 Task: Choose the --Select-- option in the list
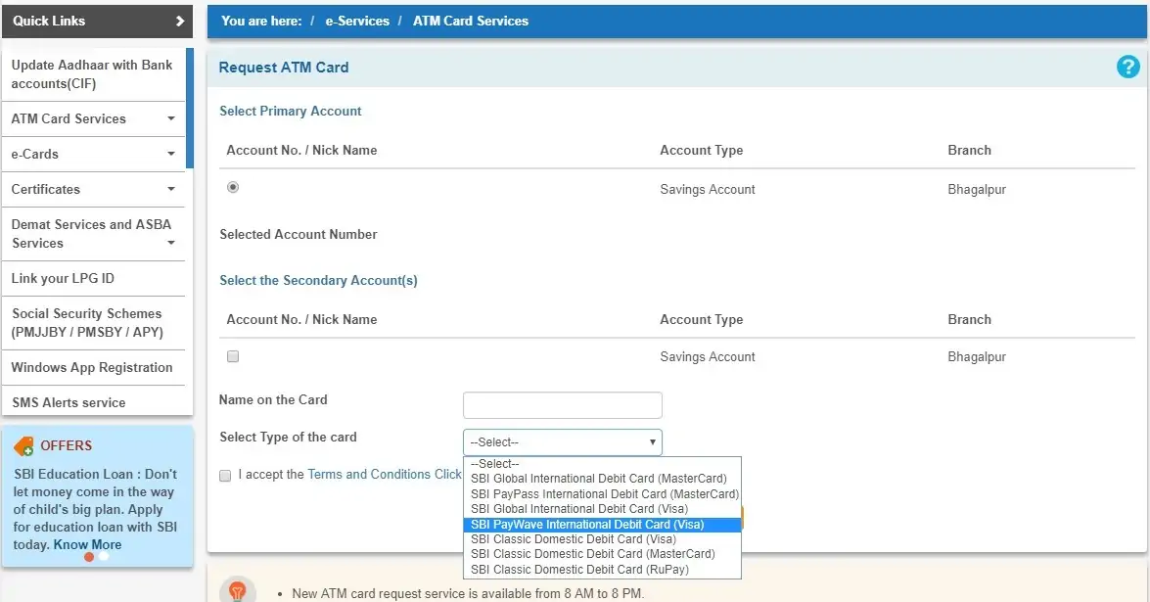(x=602, y=463)
